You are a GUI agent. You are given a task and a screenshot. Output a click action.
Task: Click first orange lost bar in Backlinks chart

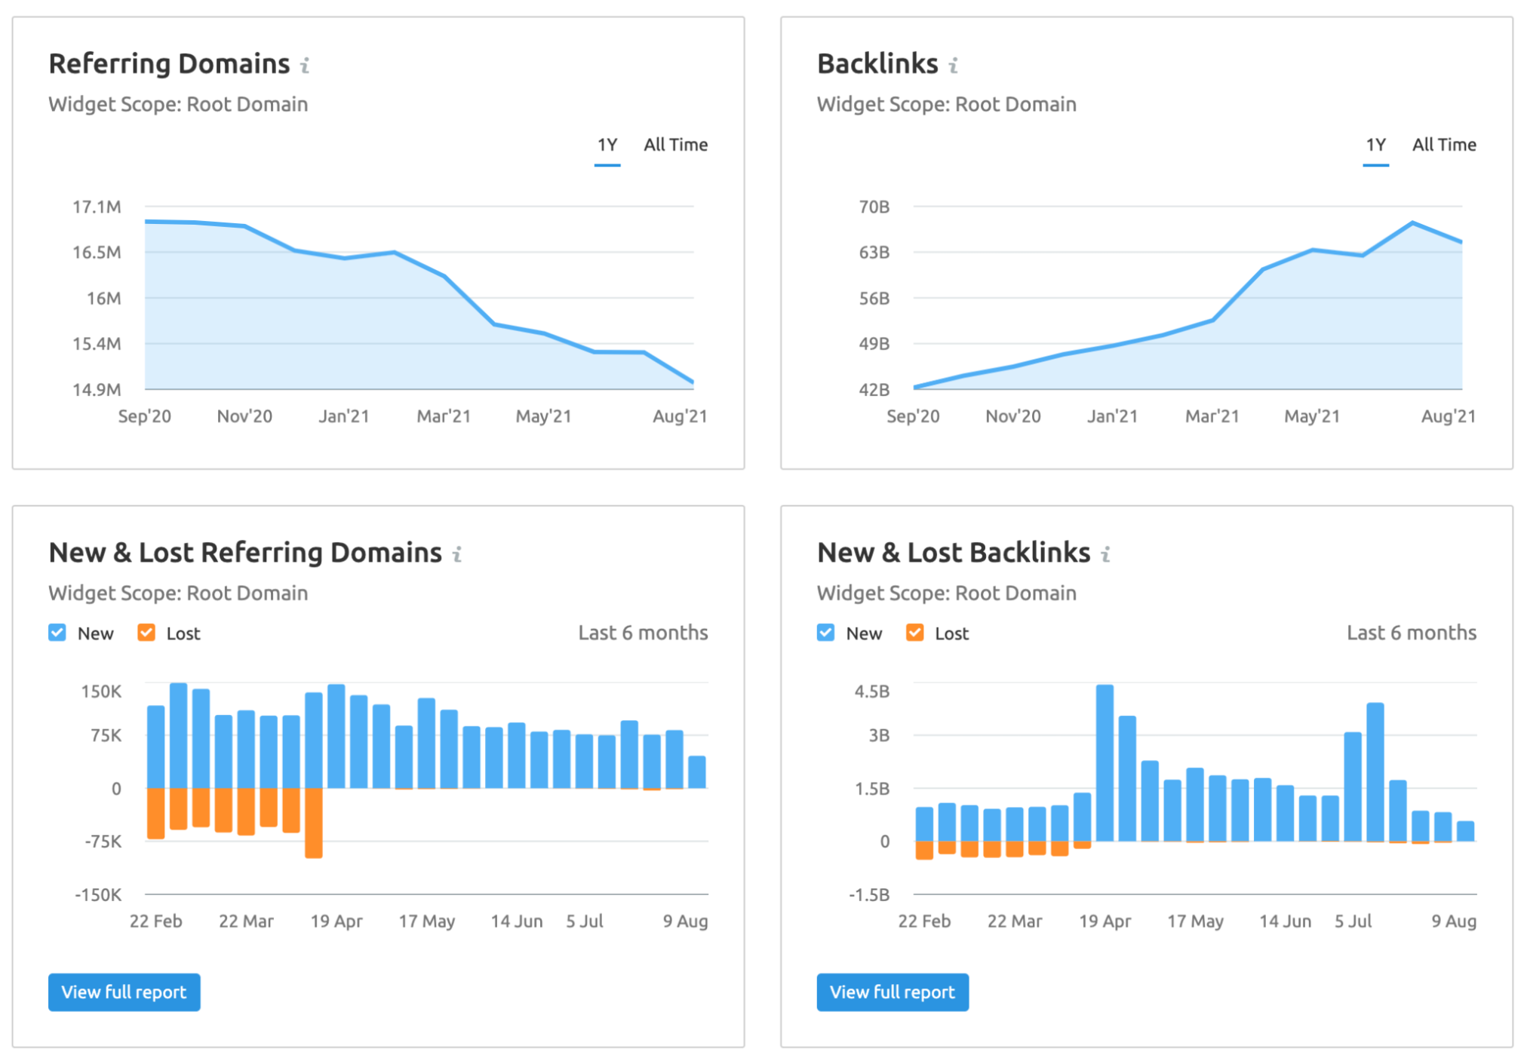pyautogui.click(x=924, y=850)
